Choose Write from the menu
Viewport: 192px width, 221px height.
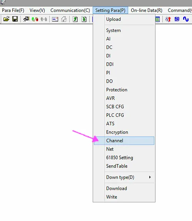(124, 197)
